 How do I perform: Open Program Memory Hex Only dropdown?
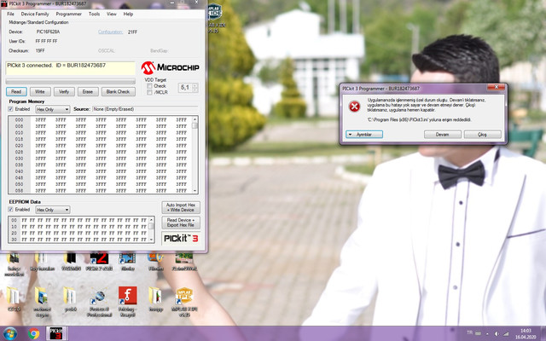53,109
